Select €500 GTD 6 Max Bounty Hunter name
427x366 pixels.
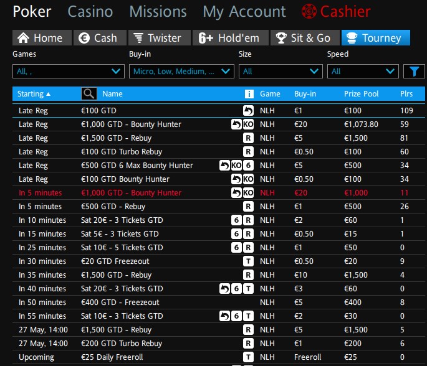(137, 166)
